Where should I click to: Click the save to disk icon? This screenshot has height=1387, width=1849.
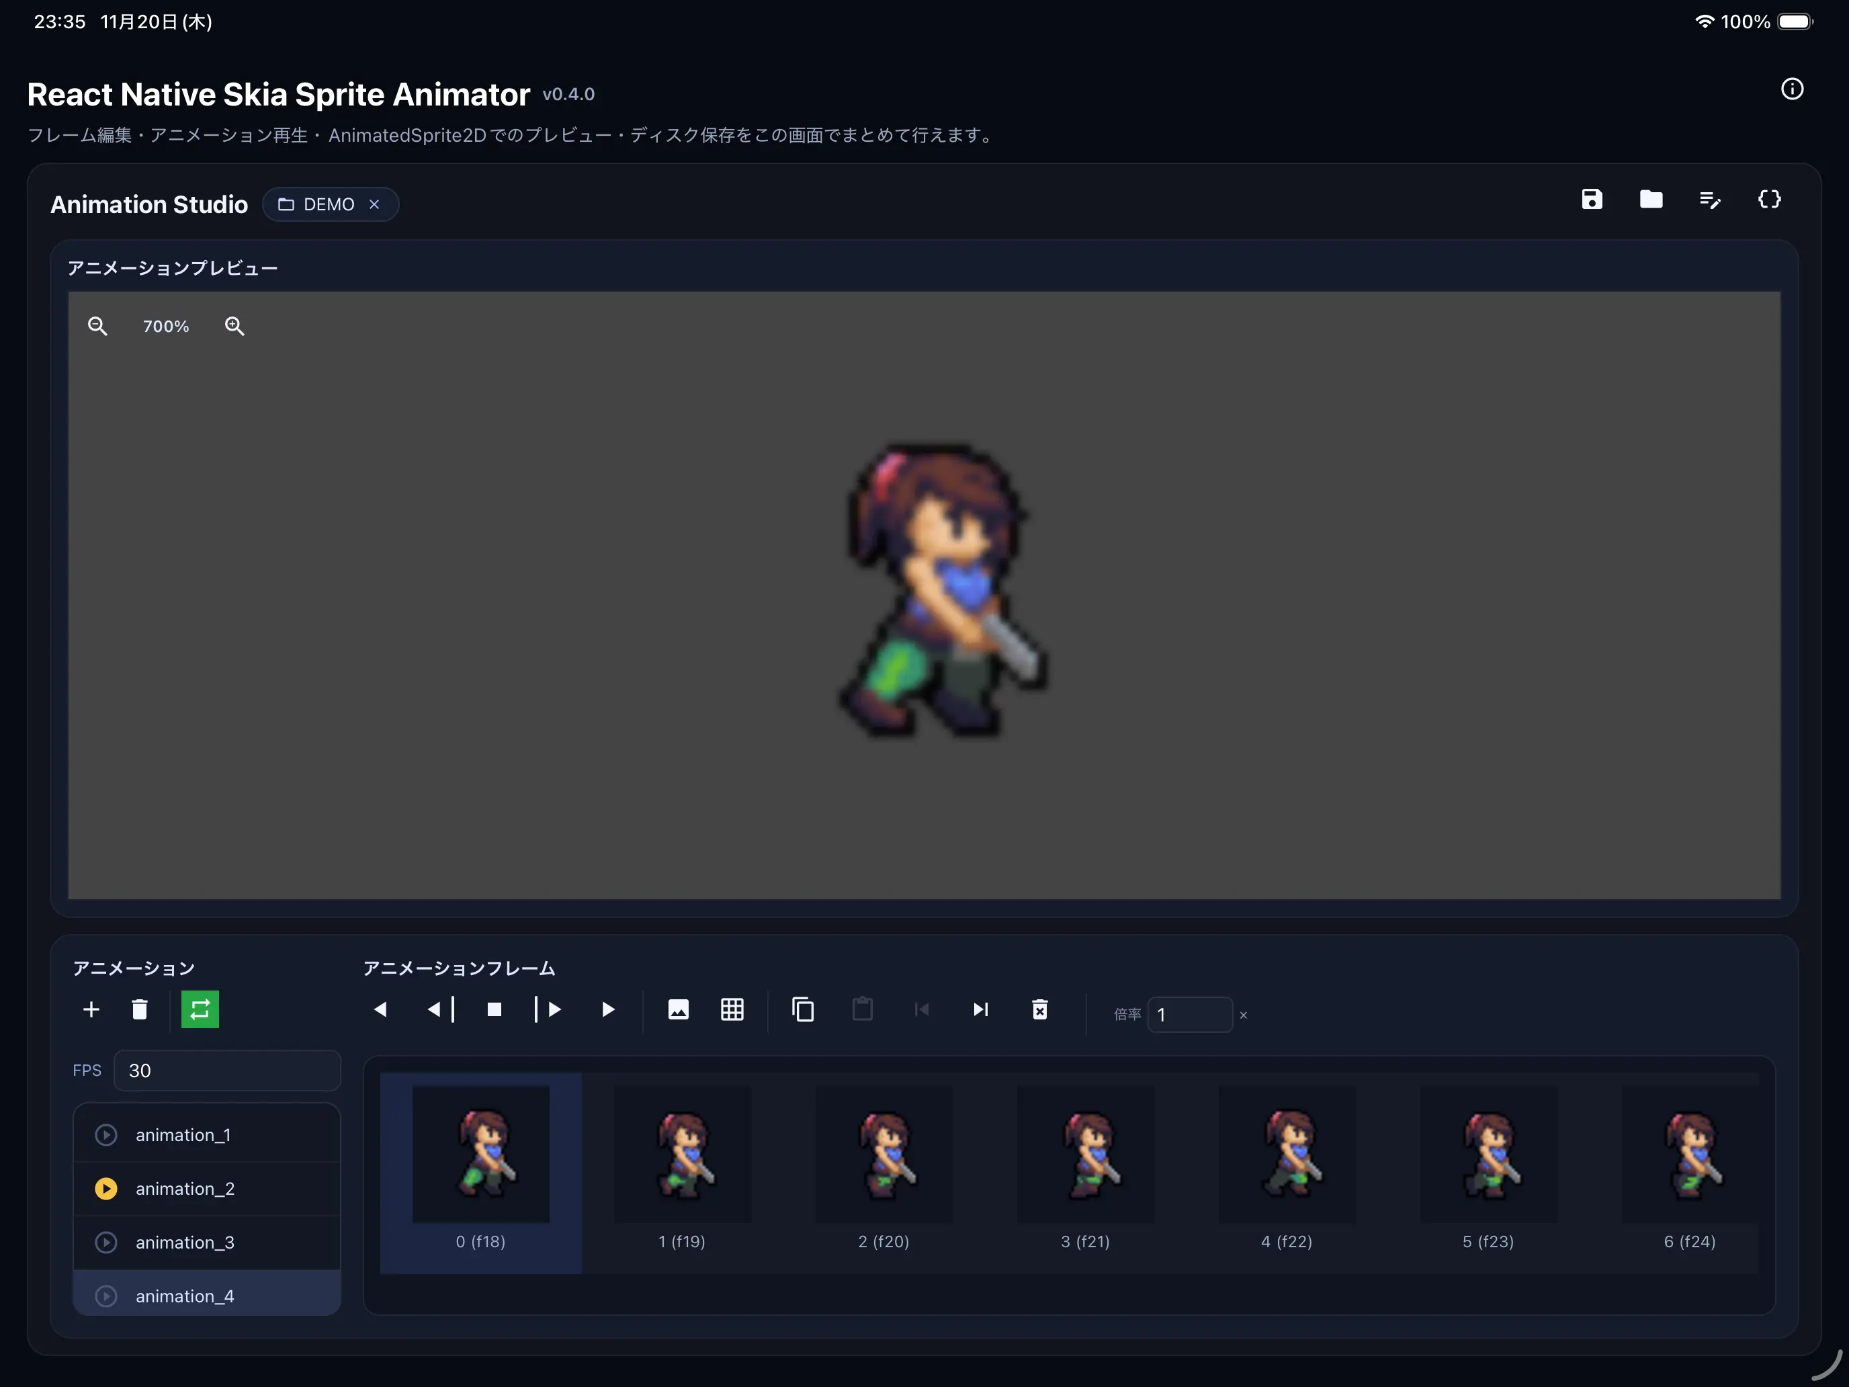coord(1592,200)
